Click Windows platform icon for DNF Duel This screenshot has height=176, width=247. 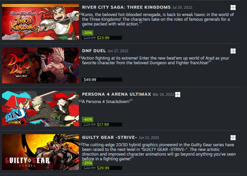[233, 51]
